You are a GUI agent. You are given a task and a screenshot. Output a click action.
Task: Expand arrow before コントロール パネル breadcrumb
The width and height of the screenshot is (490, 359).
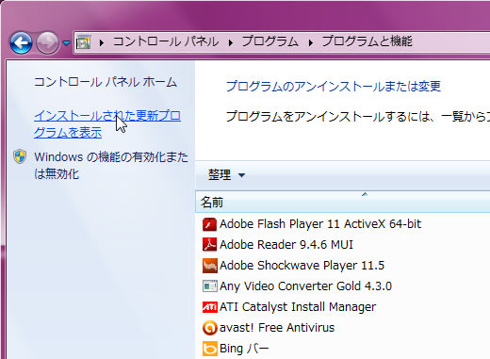tap(101, 42)
